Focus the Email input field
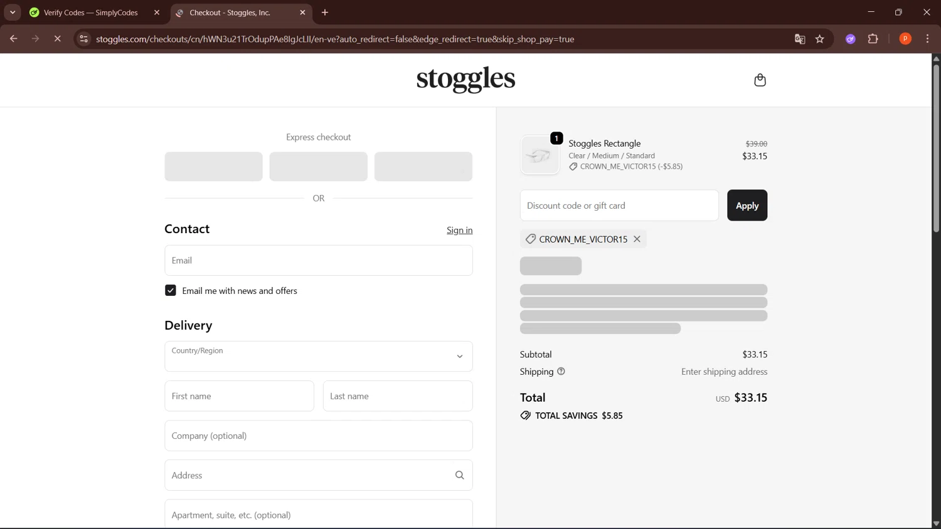 pyautogui.click(x=319, y=260)
